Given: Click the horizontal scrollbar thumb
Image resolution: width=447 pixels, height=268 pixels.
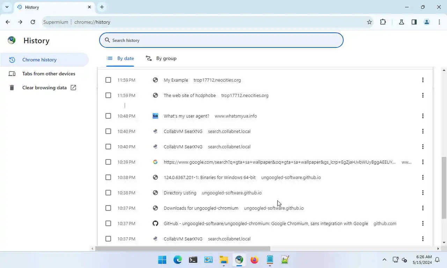Looking at the screenshot, I should [x=183, y=248].
